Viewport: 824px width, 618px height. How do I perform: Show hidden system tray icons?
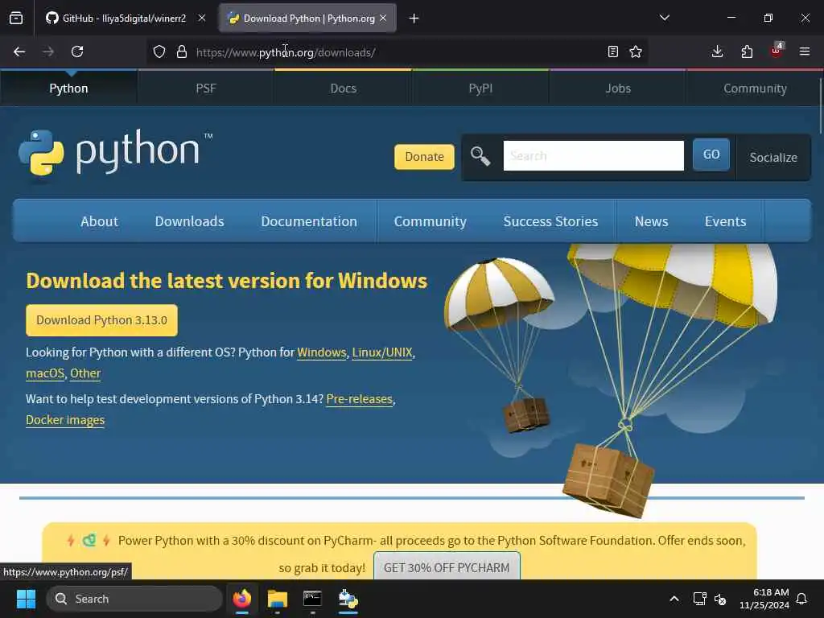674,599
